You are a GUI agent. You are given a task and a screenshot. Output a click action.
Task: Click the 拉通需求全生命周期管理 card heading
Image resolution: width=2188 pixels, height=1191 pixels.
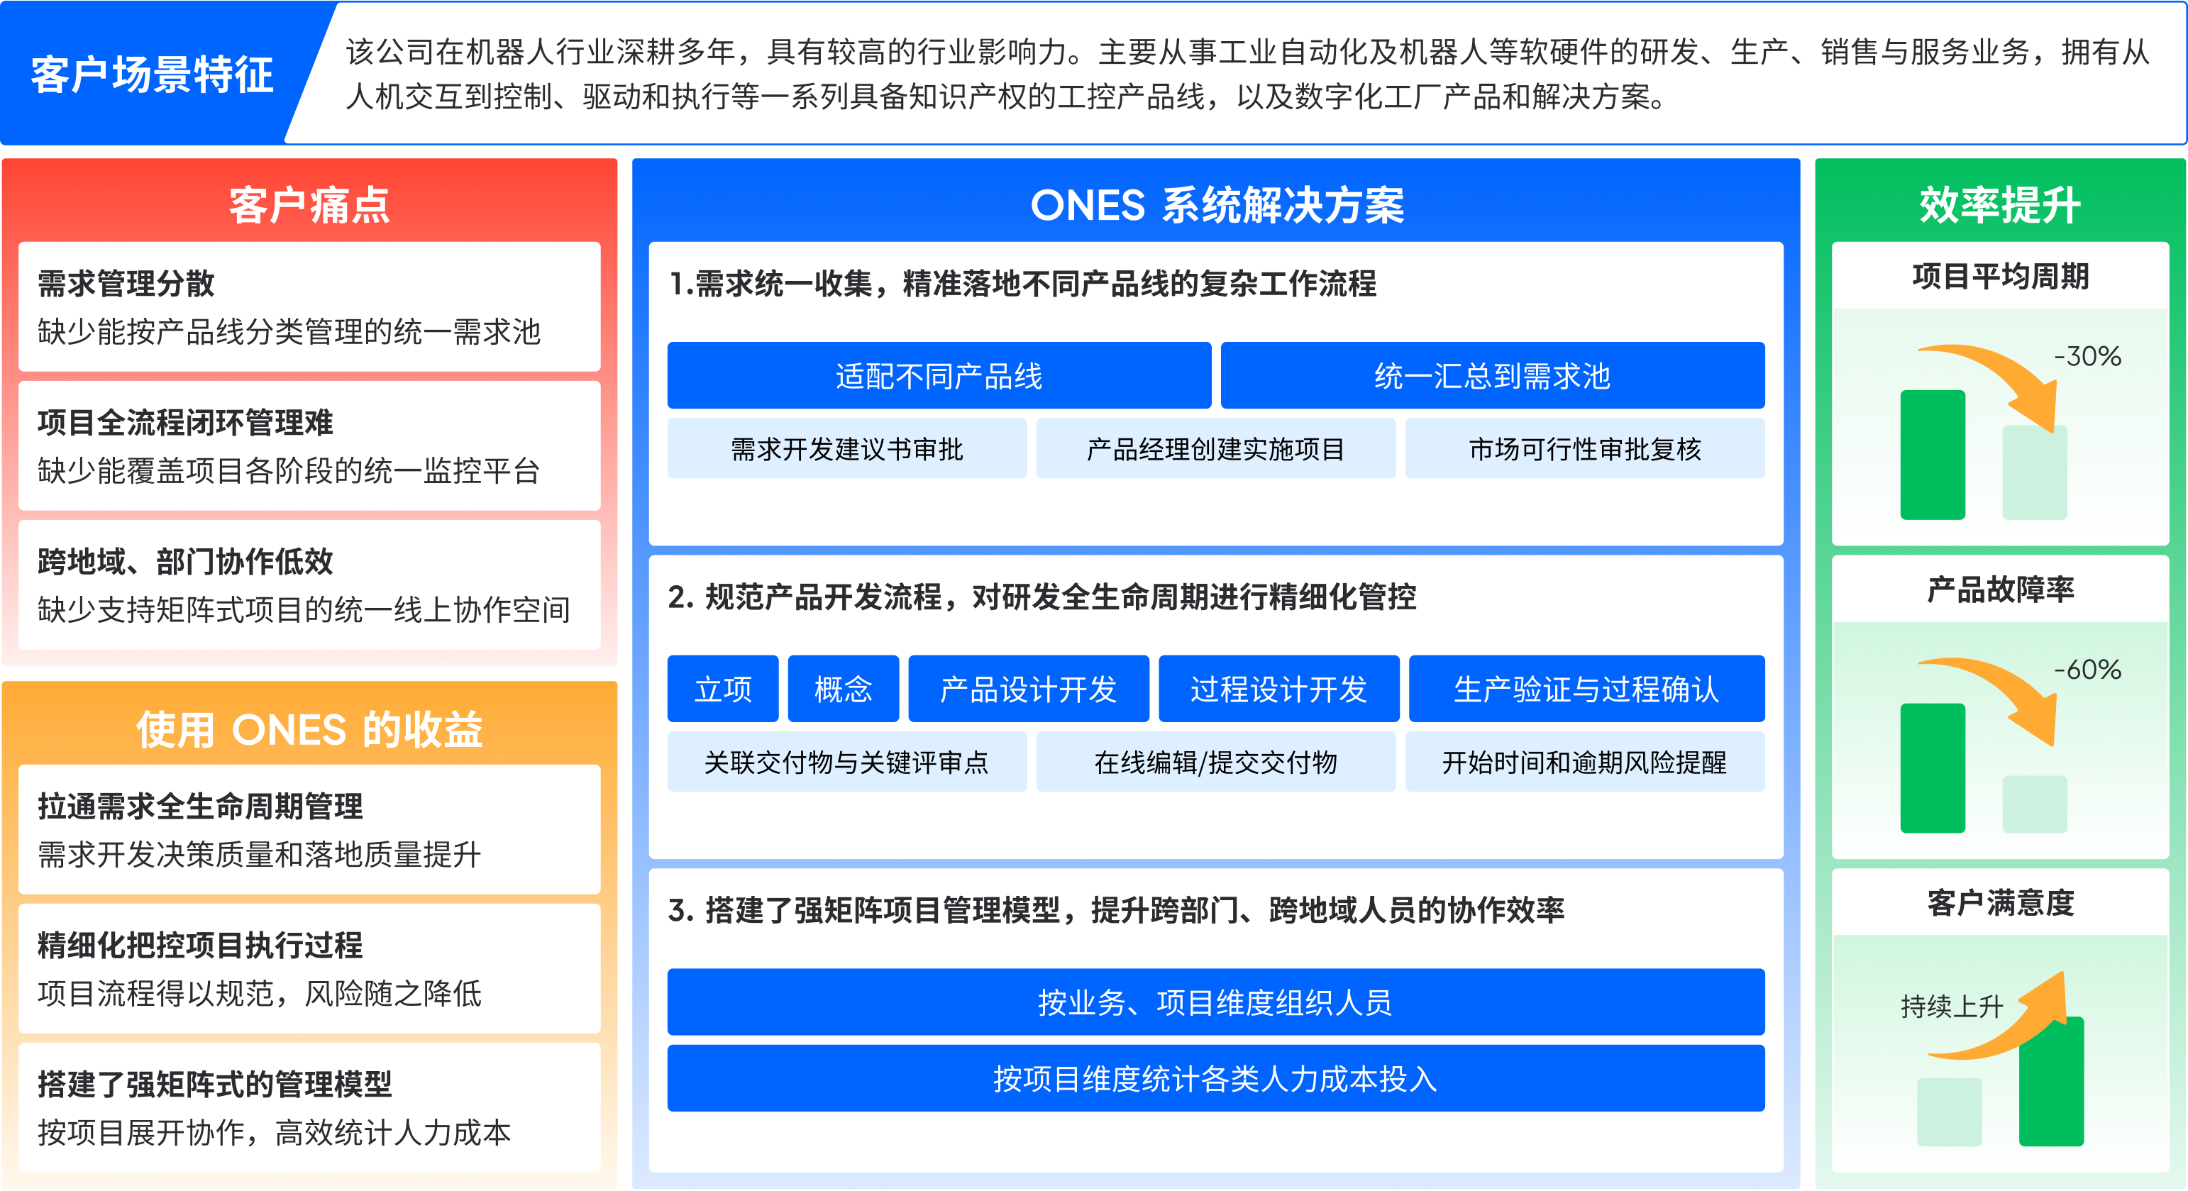point(201,806)
